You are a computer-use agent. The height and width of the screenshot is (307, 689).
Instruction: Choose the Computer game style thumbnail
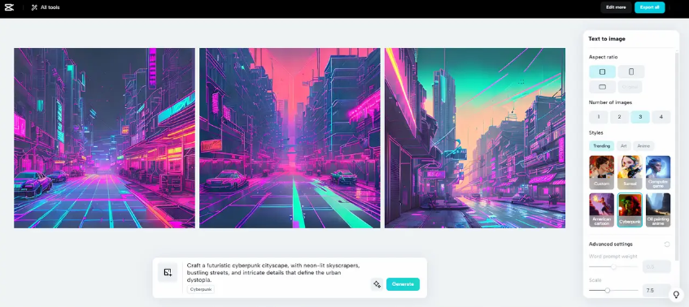point(658,172)
